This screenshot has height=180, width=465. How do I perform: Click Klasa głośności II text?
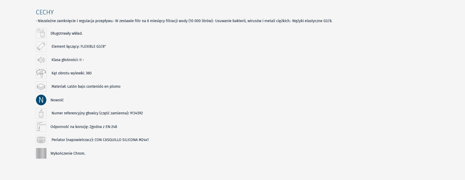point(68,60)
